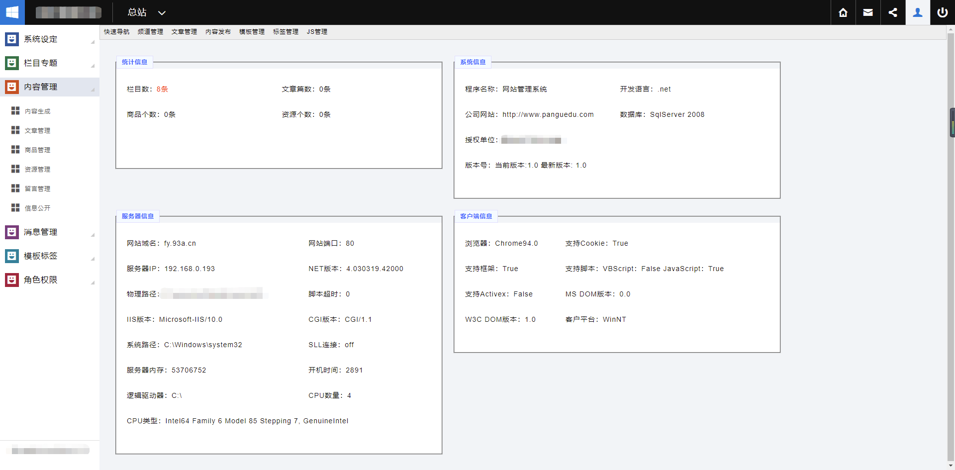This screenshot has height=470, width=955.
Task: Click the 统计信息 panel title
Action: coord(134,62)
